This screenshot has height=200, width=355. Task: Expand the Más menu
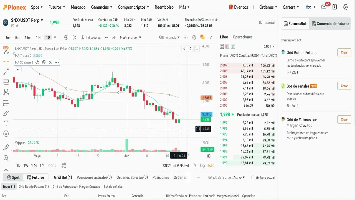tap(184, 7)
